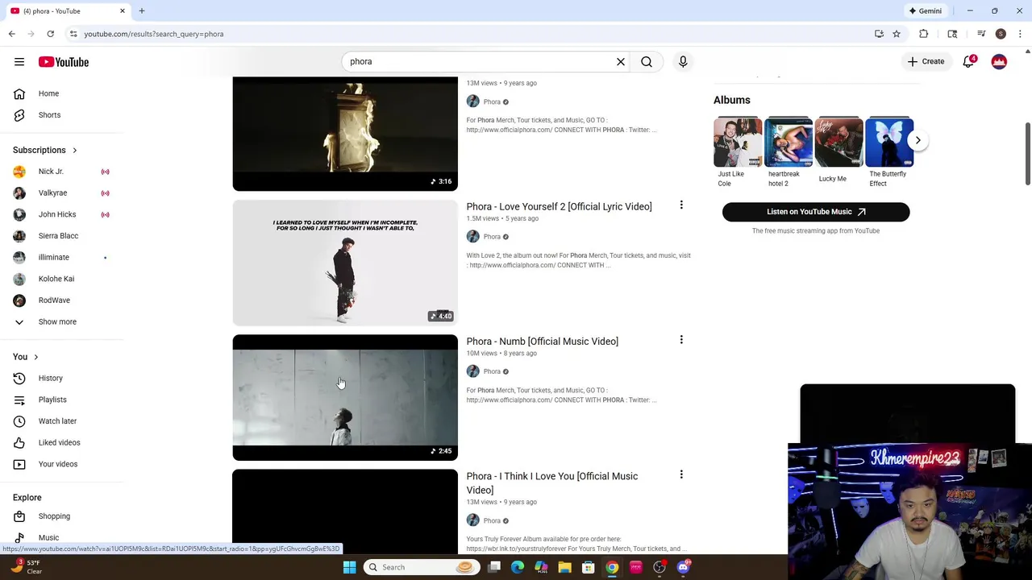
Task: Open the weather widget 53°F Clear
Action: point(26,567)
